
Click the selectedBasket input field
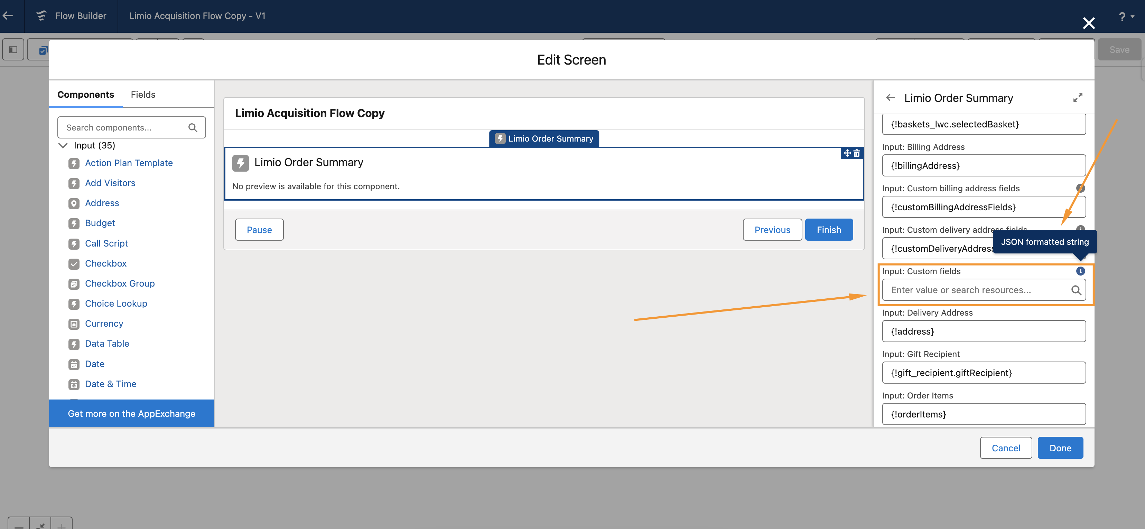(x=984, y=124)
